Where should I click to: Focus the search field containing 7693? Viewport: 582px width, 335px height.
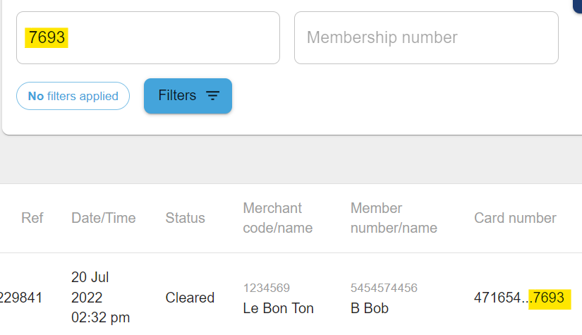[x=148, y=38]
